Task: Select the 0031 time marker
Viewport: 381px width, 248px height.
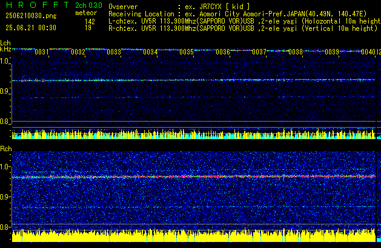Action: coord(42,52)
